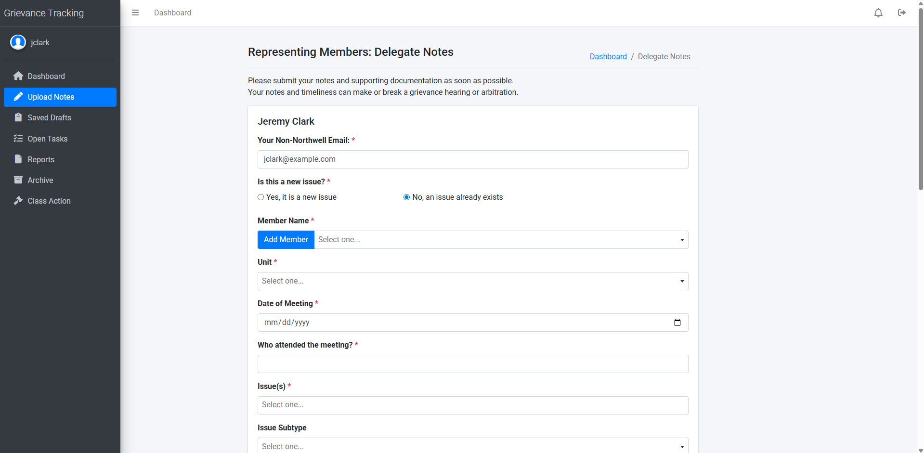The height and width of the screenshot is (453, 924).
Task: Click the Class Action gavel icon
Action: point(18,201)
